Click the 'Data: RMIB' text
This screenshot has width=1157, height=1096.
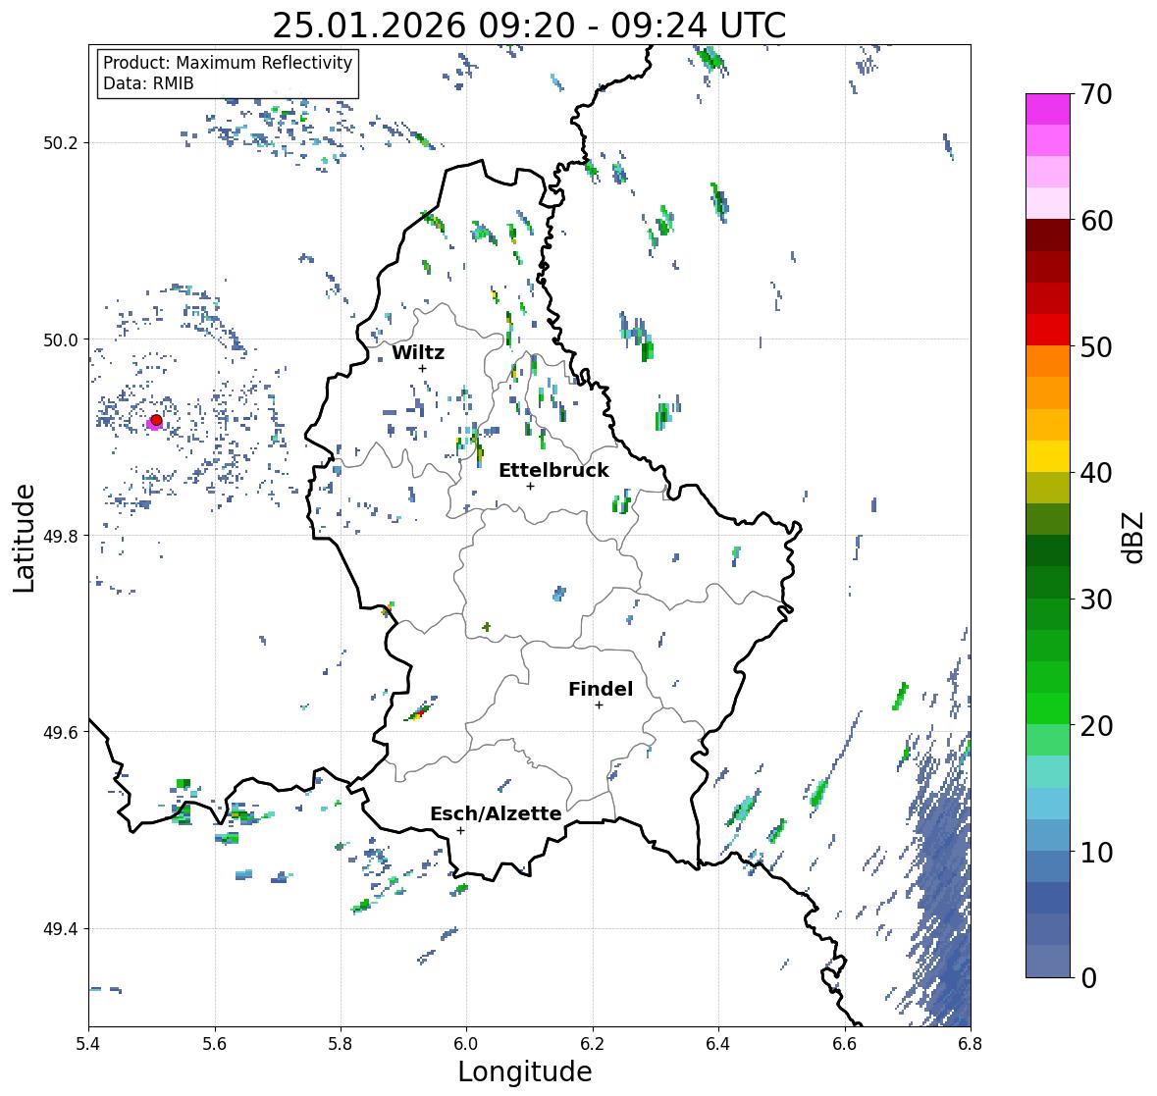tap(148, 83)
